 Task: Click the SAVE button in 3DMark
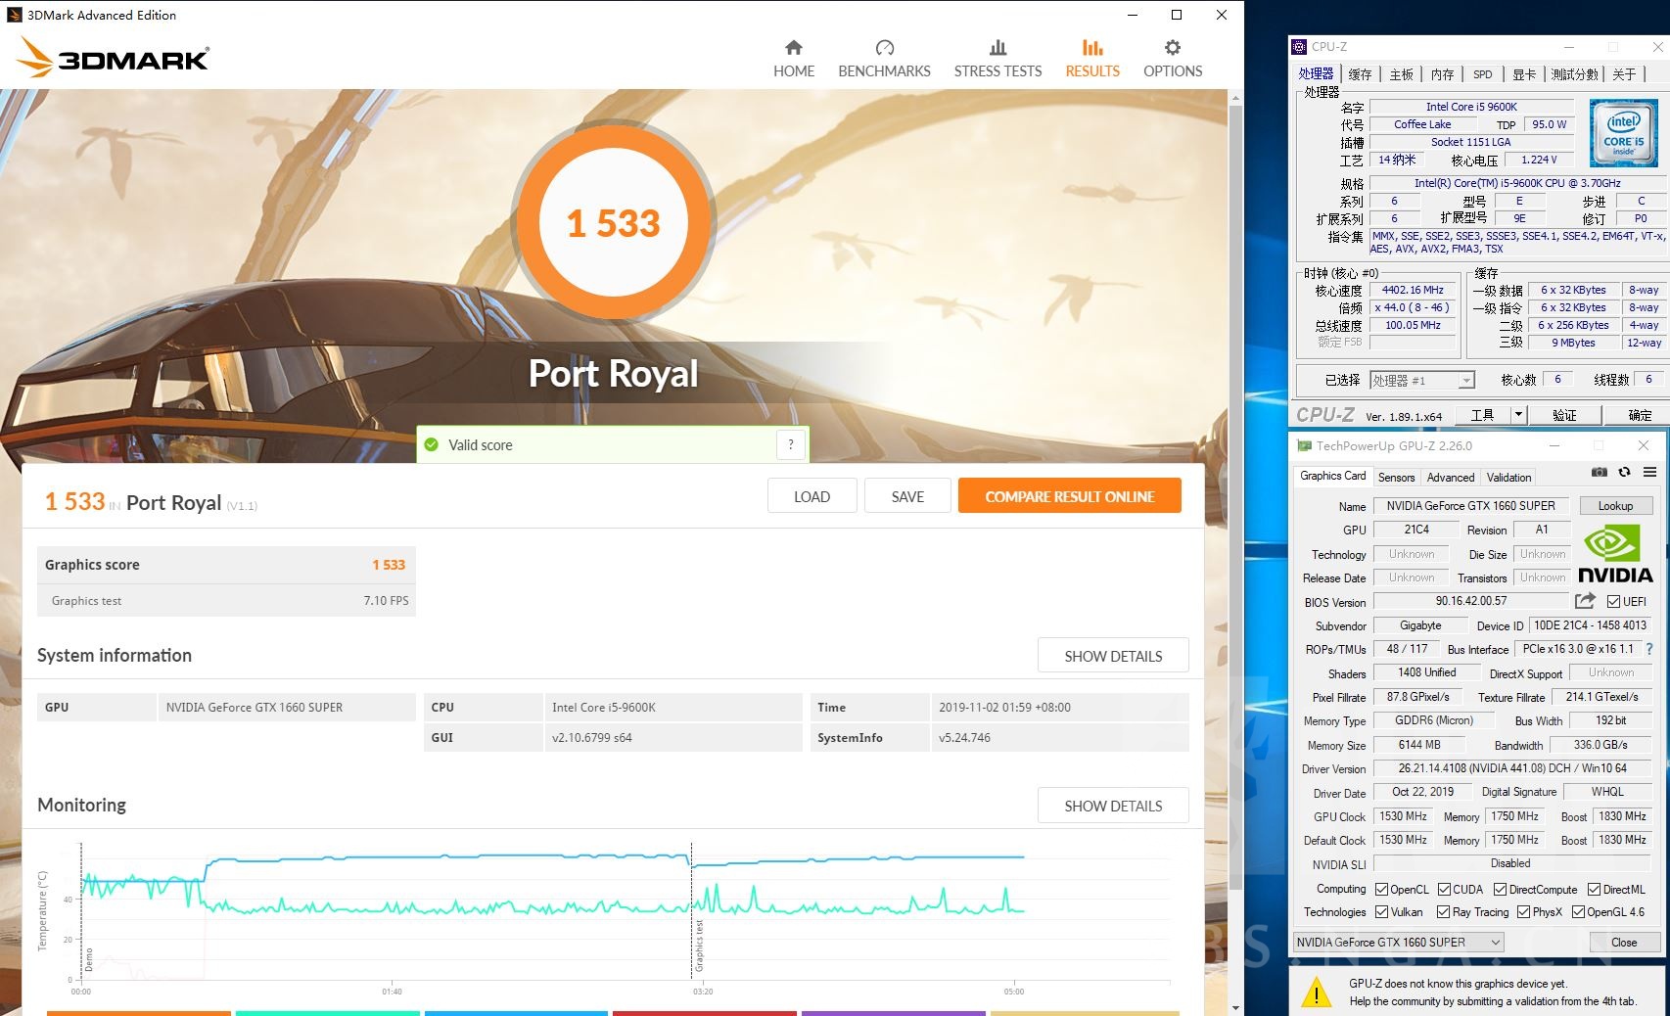[907, 496]
